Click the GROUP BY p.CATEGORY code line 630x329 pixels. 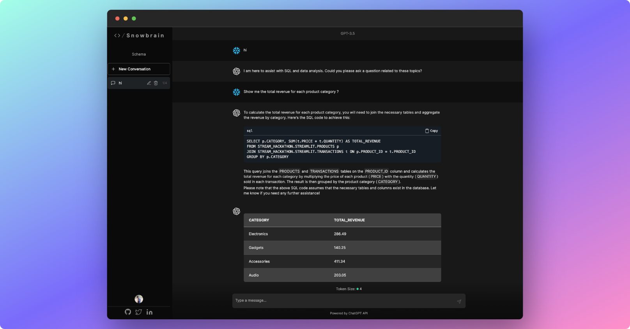(x=267, y=157)
